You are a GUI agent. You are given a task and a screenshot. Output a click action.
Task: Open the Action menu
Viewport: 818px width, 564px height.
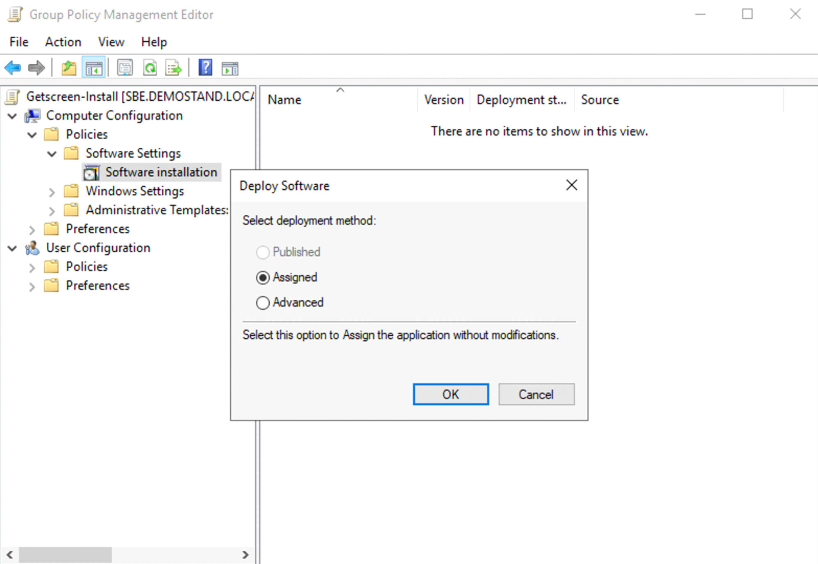[x=63, y=42]
